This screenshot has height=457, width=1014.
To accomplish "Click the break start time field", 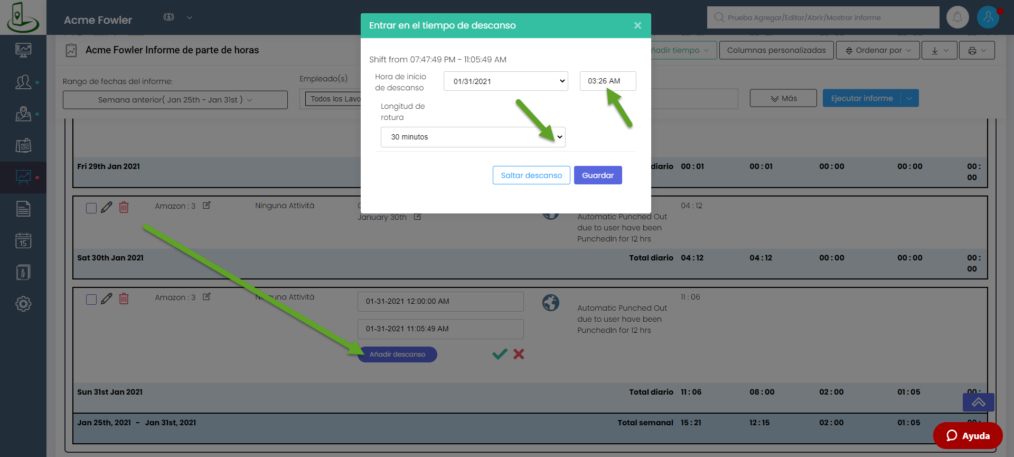I will 607,81.
